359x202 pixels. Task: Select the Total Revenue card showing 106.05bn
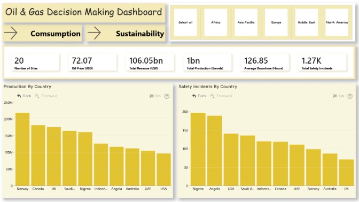pyautogui.click(x=150, y=63)
